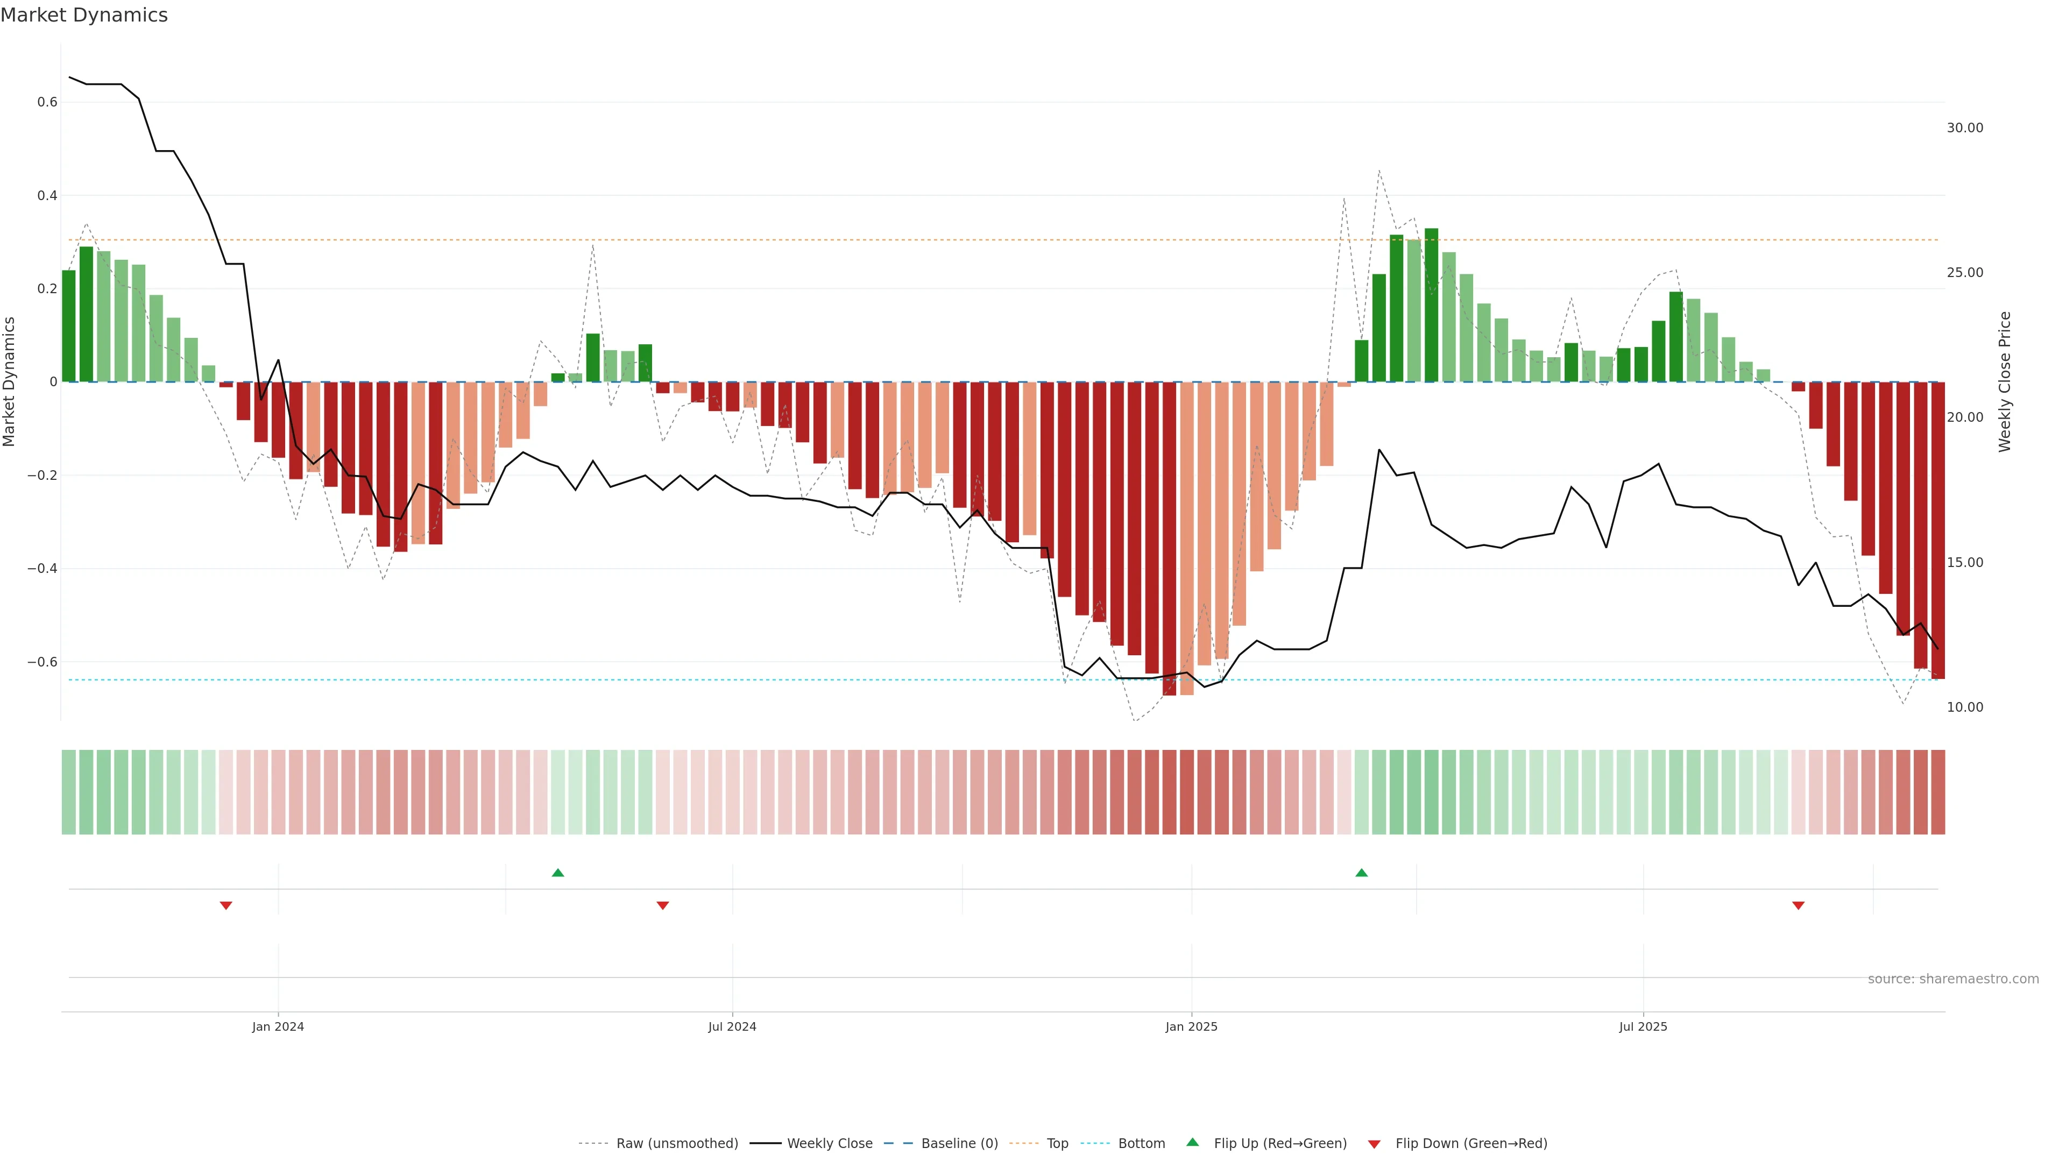The width and height of the screenshot is (2066, 1162).
Task: Toggle the Baseline (0) legend entry
Action: [959, 1144]
